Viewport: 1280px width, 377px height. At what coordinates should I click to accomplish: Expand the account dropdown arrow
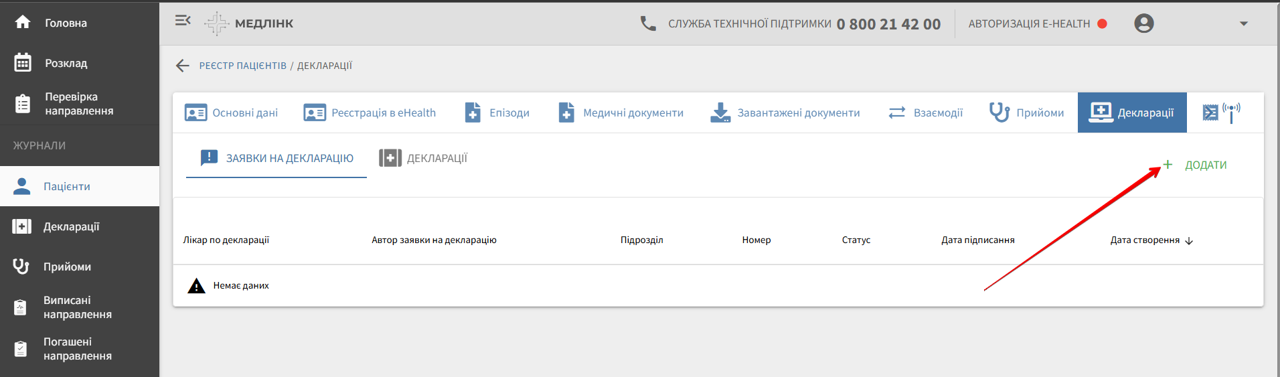1243,24
